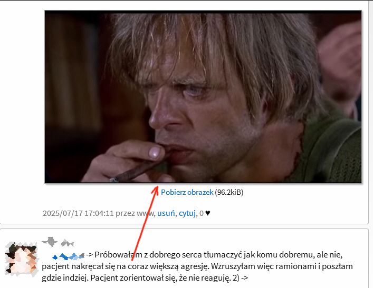Click the arrow symbol after the blurred mention
The width and height of the screenshot is (373, 288).
point(90,255)
